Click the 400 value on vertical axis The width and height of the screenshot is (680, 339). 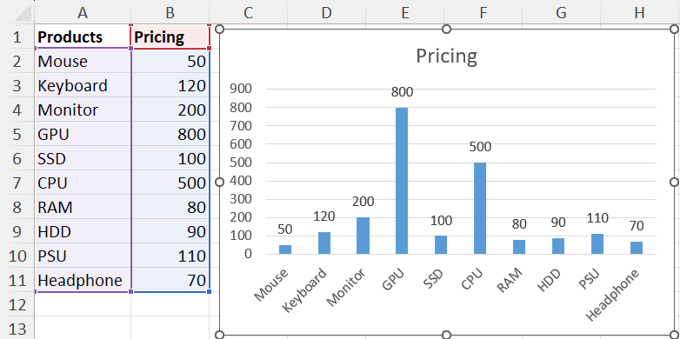tap(240, 181)
